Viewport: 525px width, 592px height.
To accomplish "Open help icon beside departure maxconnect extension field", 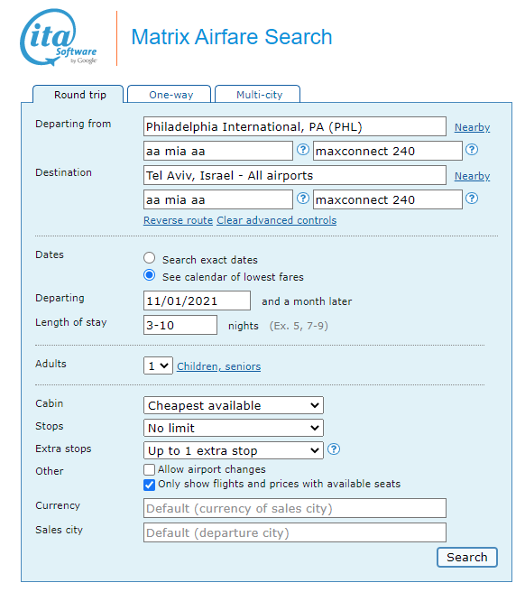I will tap(472, 150).
